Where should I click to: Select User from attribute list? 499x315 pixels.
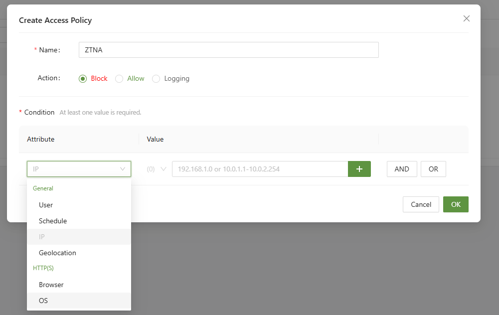point(46,205)
